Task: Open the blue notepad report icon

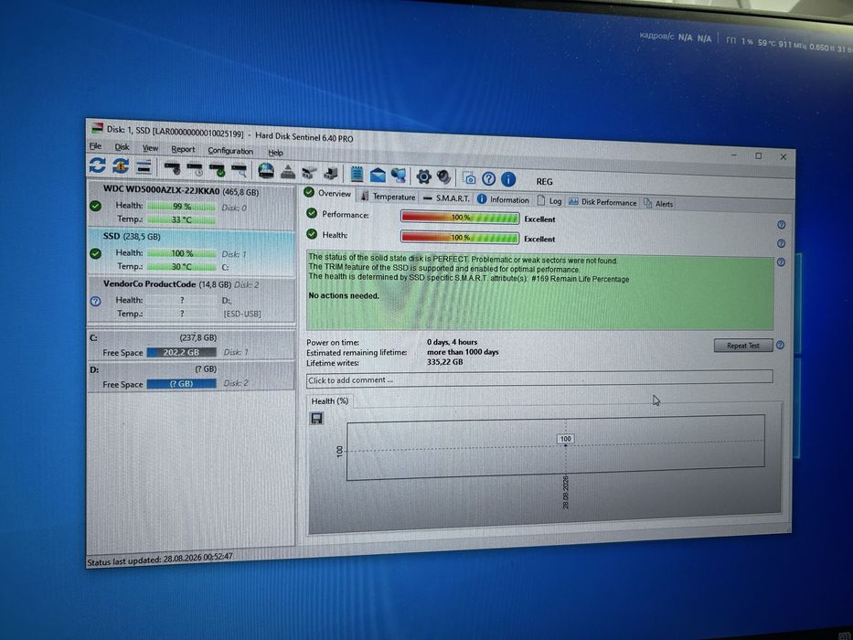Action: tap(357, 174)
